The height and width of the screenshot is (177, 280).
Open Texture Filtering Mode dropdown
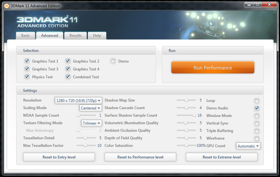pos(92,123)
